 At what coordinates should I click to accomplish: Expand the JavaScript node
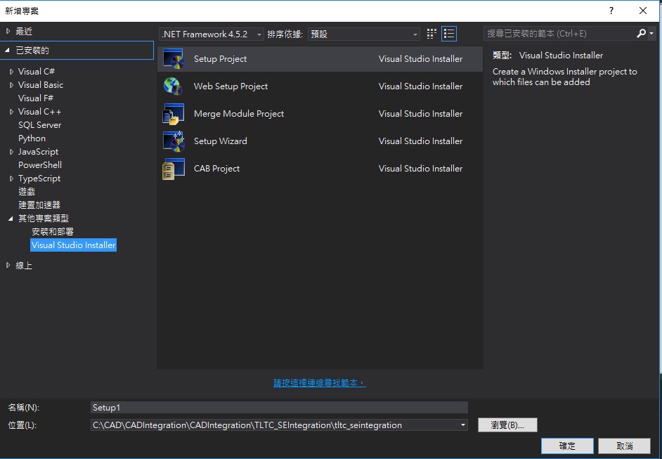(x=11, y=152)
